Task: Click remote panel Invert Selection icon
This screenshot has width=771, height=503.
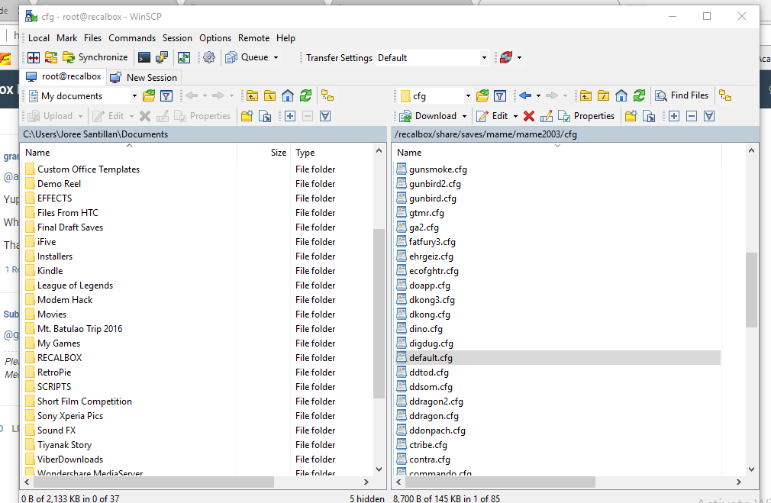Action: tap(709, 116)
